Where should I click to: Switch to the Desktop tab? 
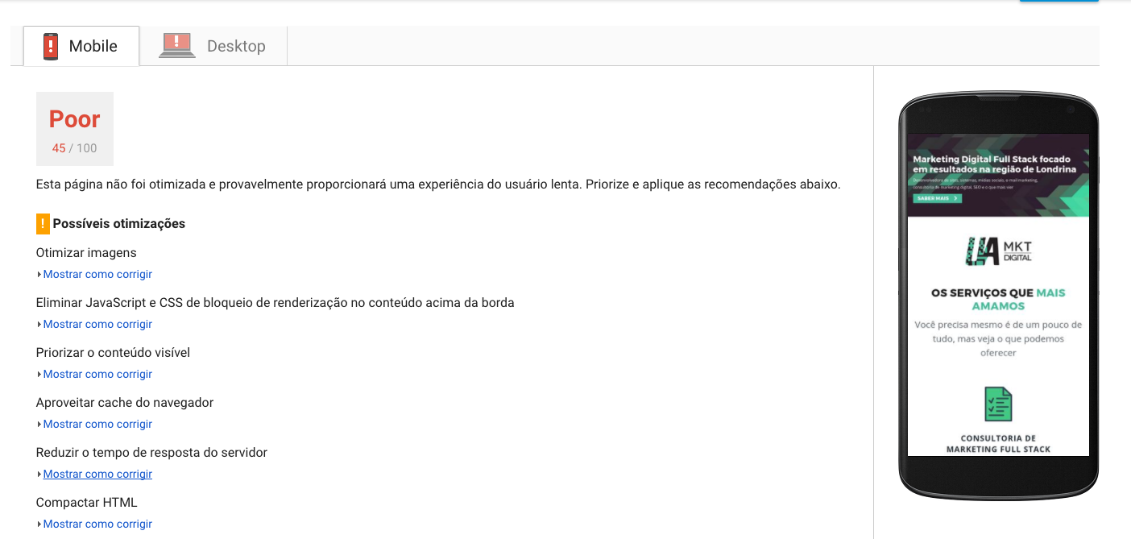tap(213, 46)
